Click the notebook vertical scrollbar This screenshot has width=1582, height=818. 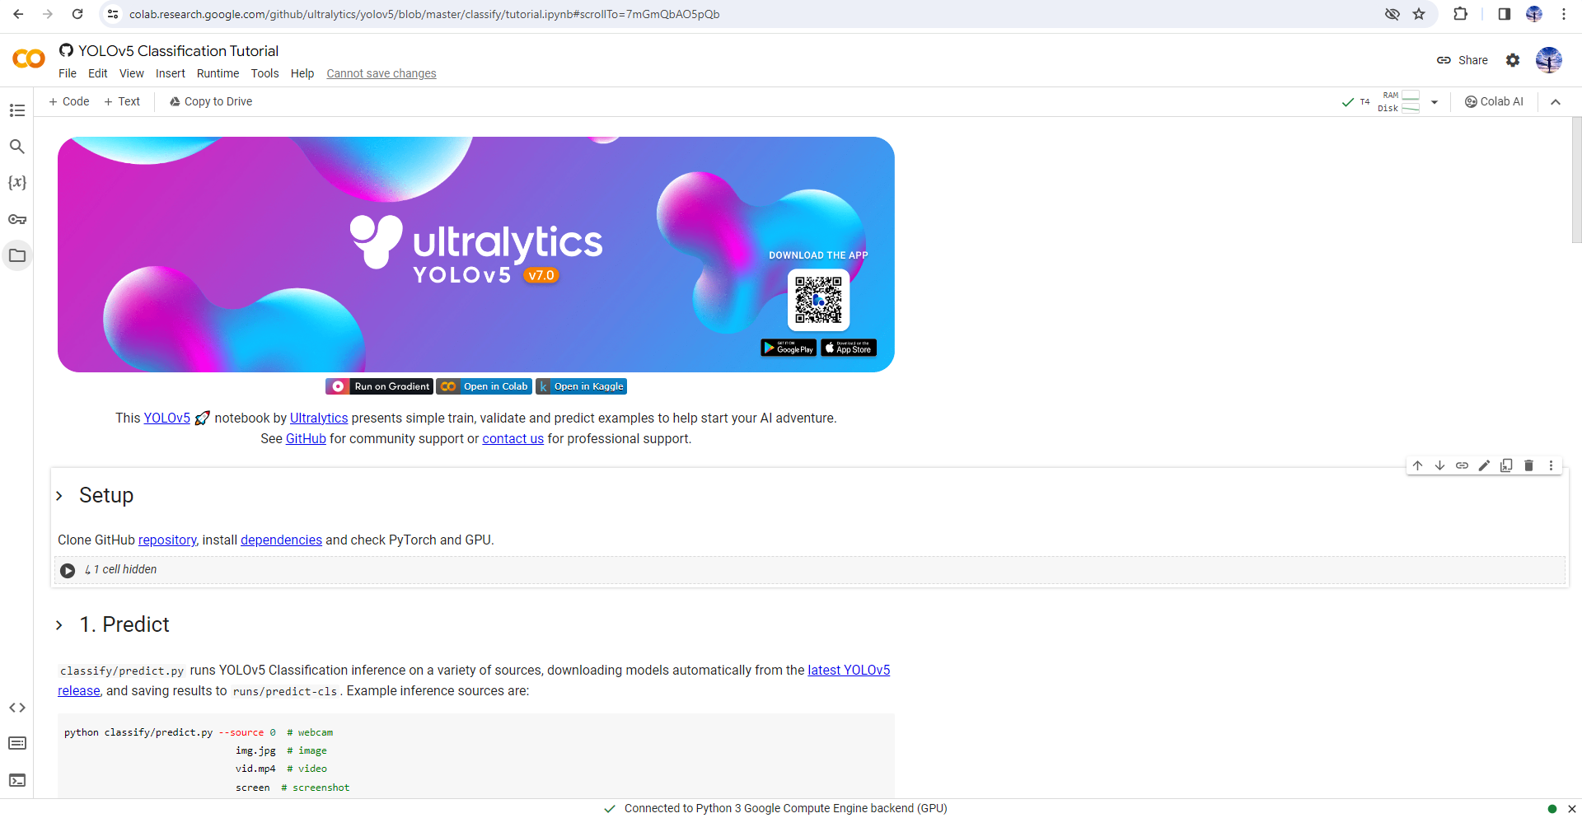coord(1576,180)
